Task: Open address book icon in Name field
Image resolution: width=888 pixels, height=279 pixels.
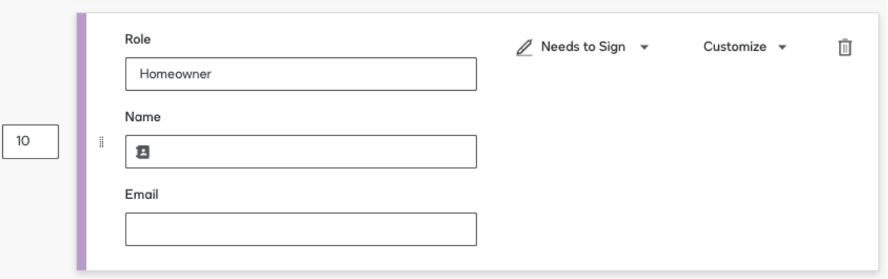Action: pos(141,152)
